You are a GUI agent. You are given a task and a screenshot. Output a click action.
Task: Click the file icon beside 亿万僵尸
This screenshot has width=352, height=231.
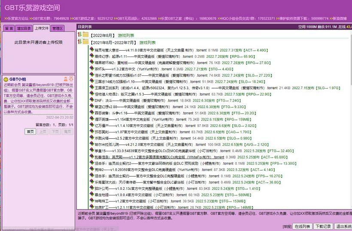(91, 124)
